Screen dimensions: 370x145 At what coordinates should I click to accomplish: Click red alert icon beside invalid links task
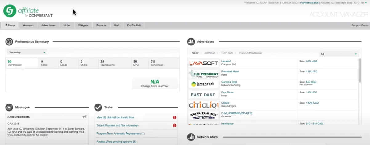175,117
